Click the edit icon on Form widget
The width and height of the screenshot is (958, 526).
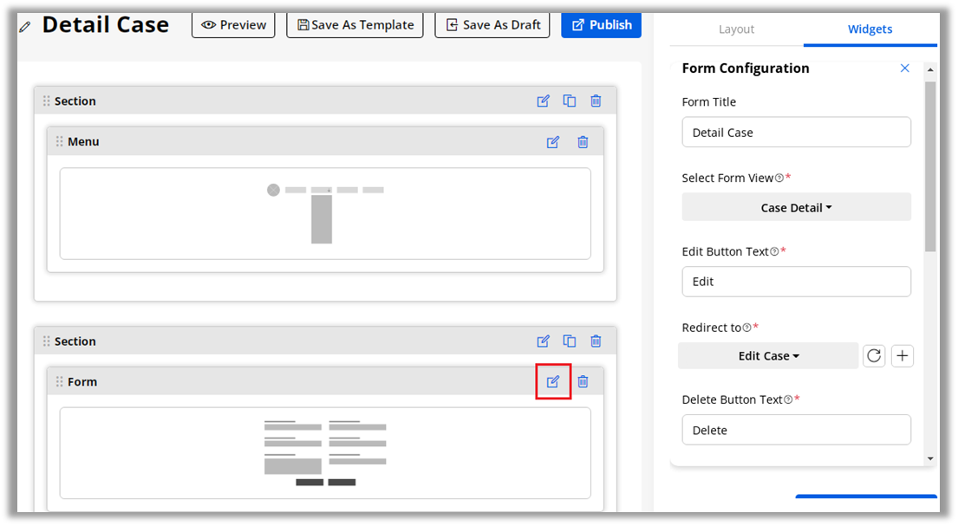(553, 381)
